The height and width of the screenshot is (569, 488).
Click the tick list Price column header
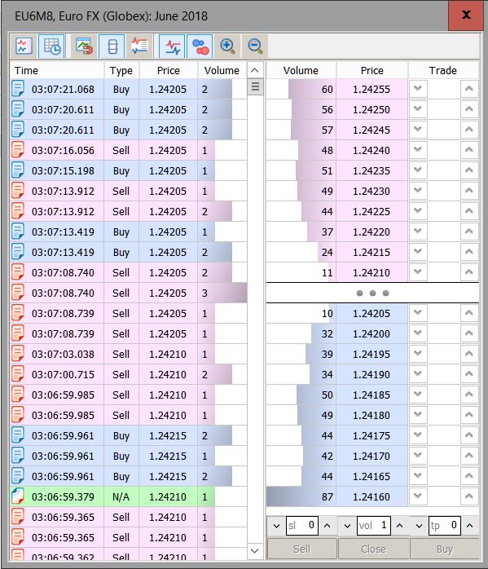point(168,70)
